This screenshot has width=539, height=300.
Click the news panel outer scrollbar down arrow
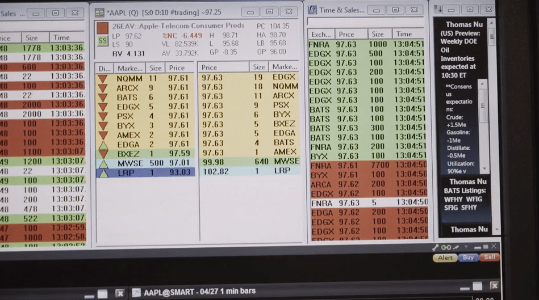click(496, 229)
